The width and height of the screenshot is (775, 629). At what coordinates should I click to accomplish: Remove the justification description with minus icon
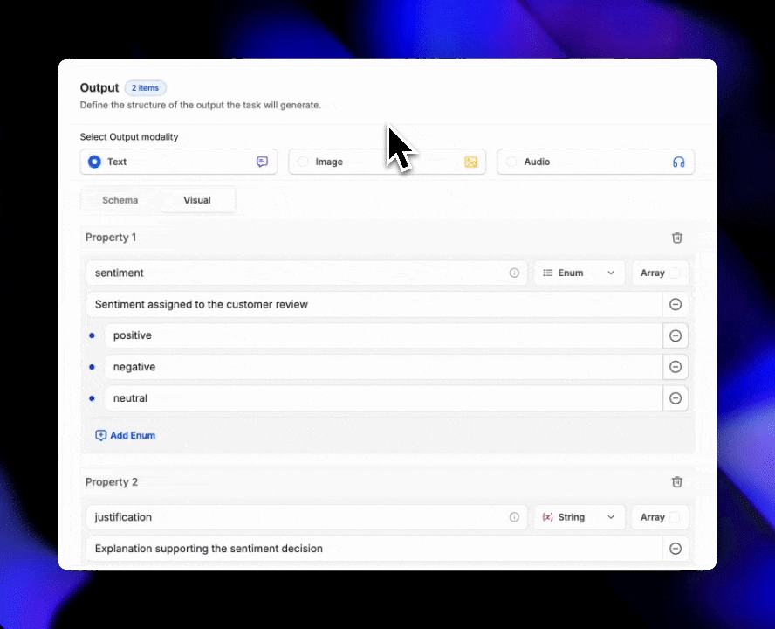(676, 549)
